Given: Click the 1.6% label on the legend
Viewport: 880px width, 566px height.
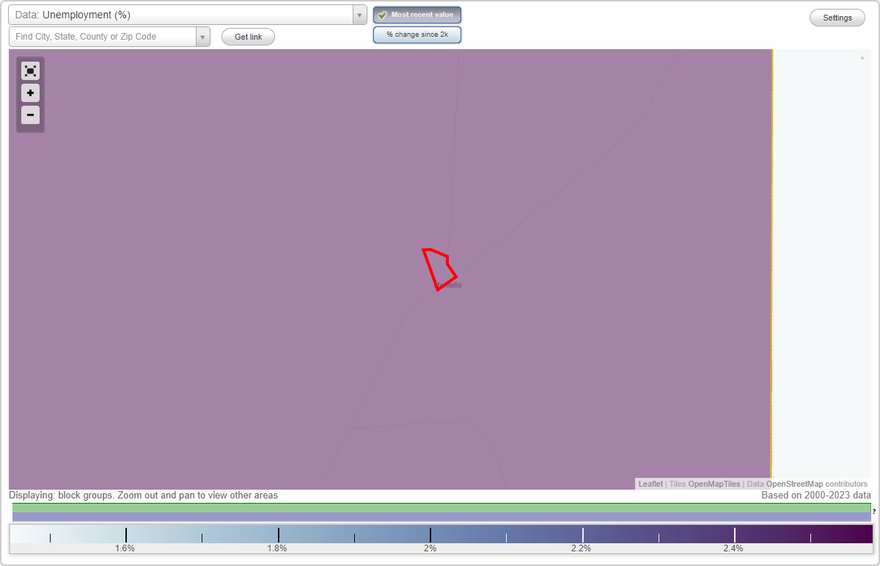Looking at the screenshot, I should click(x=125, y=548).
